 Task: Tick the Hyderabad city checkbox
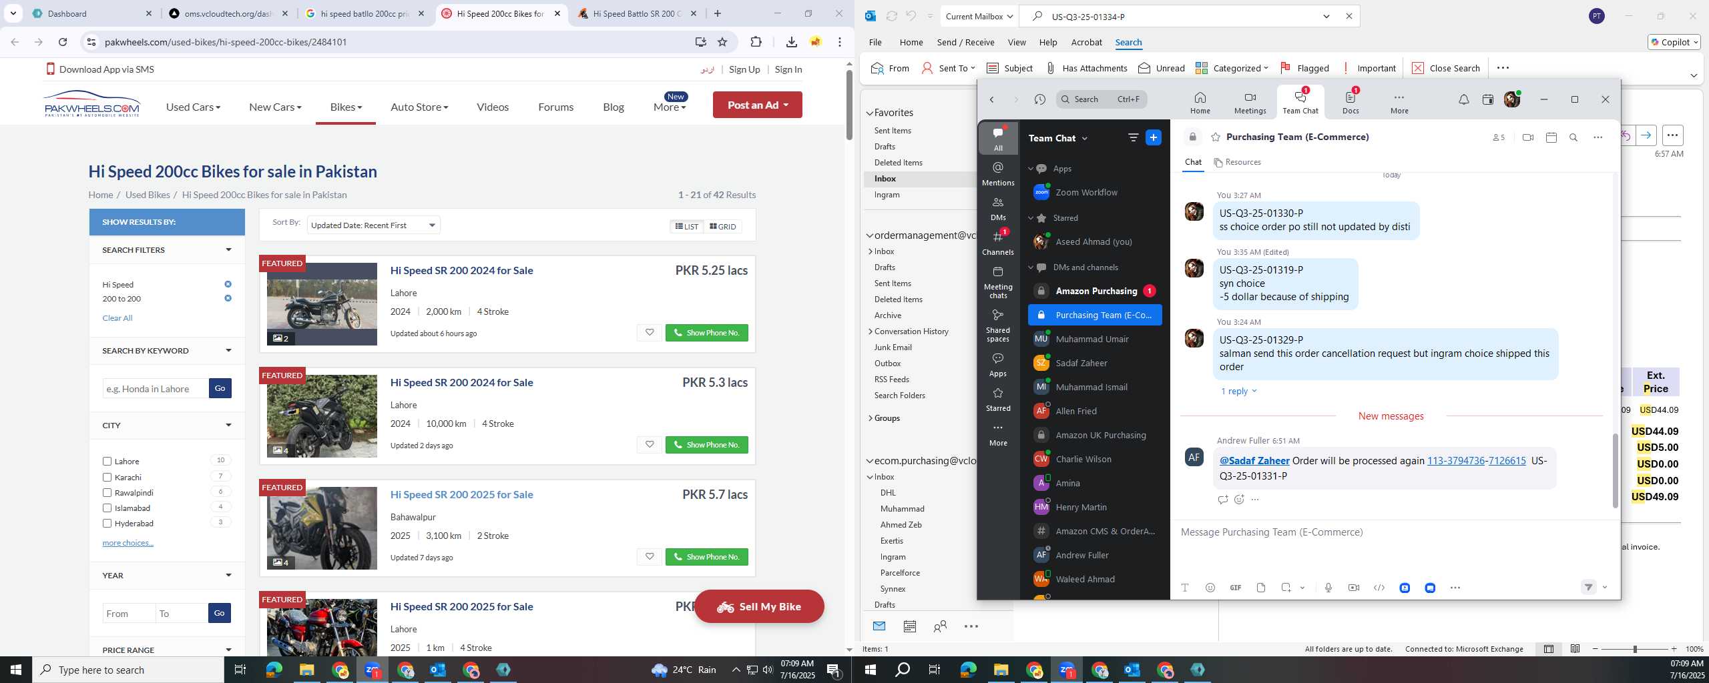point(107,523)
